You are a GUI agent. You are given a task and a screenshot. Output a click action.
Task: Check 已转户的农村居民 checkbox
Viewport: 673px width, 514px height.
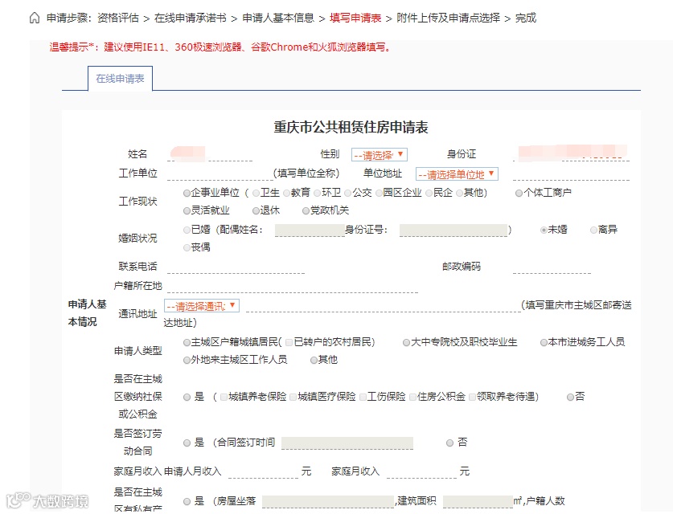pos(289,342)
